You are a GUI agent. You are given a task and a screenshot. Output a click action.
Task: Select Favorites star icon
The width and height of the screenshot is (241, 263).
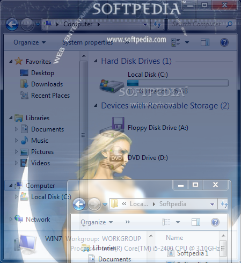[19, 61]
